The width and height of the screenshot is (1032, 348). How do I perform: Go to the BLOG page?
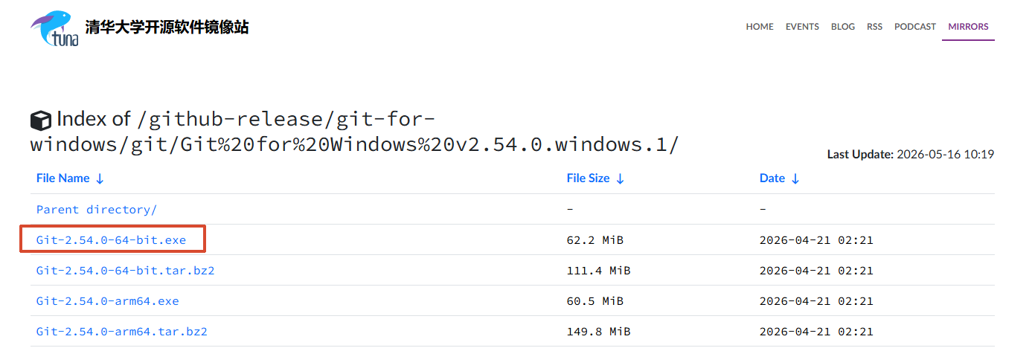click(843, 26)
